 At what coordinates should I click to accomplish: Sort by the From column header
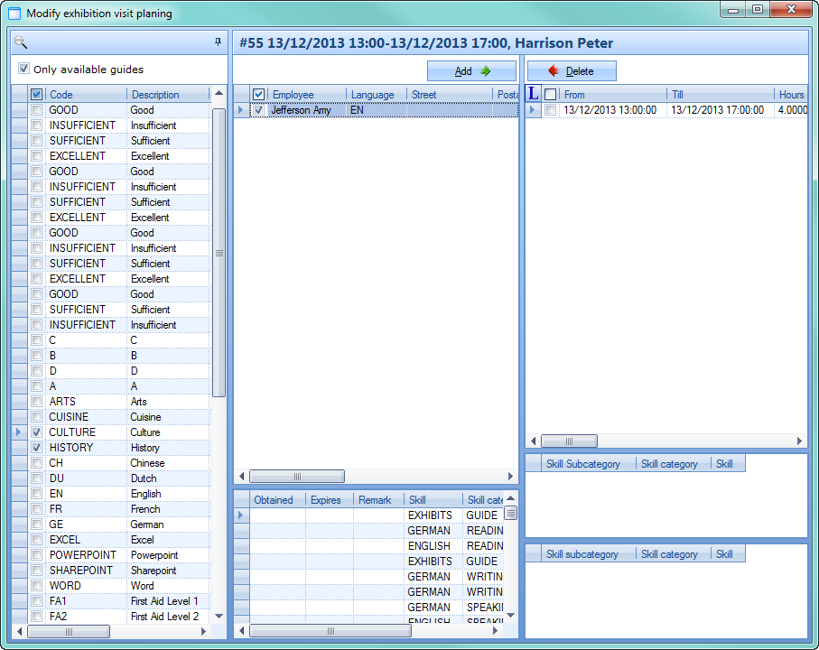pyautogui.click(x=612, y=95)
